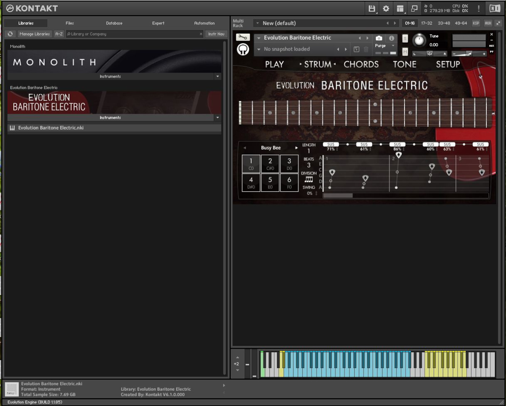Switch to the Database tab
Screen dimensions: 506x406
[x=114, y=23]
